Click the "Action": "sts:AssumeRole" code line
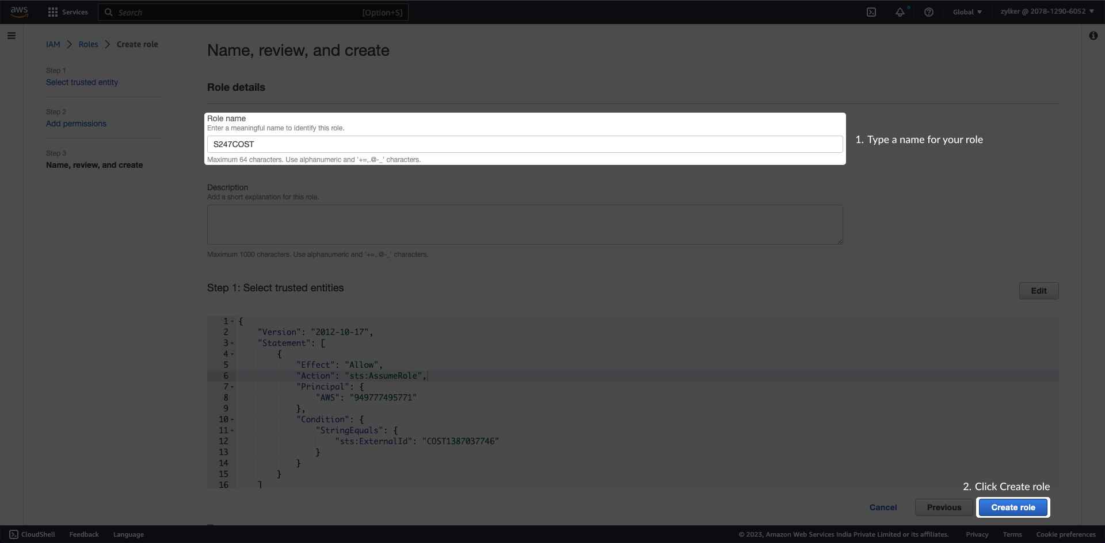Viewport: 1105px width, 543px height. 361,376
